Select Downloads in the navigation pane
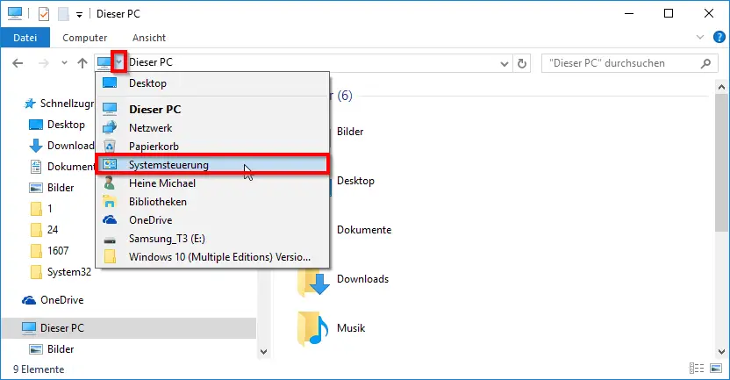 click(x=62, y=146)
